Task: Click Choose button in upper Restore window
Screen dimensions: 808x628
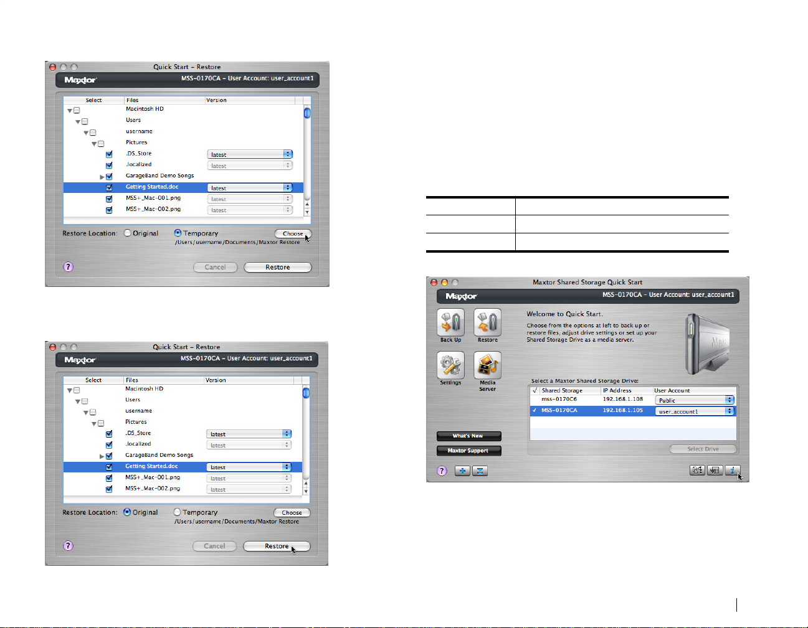Action: 293,233
